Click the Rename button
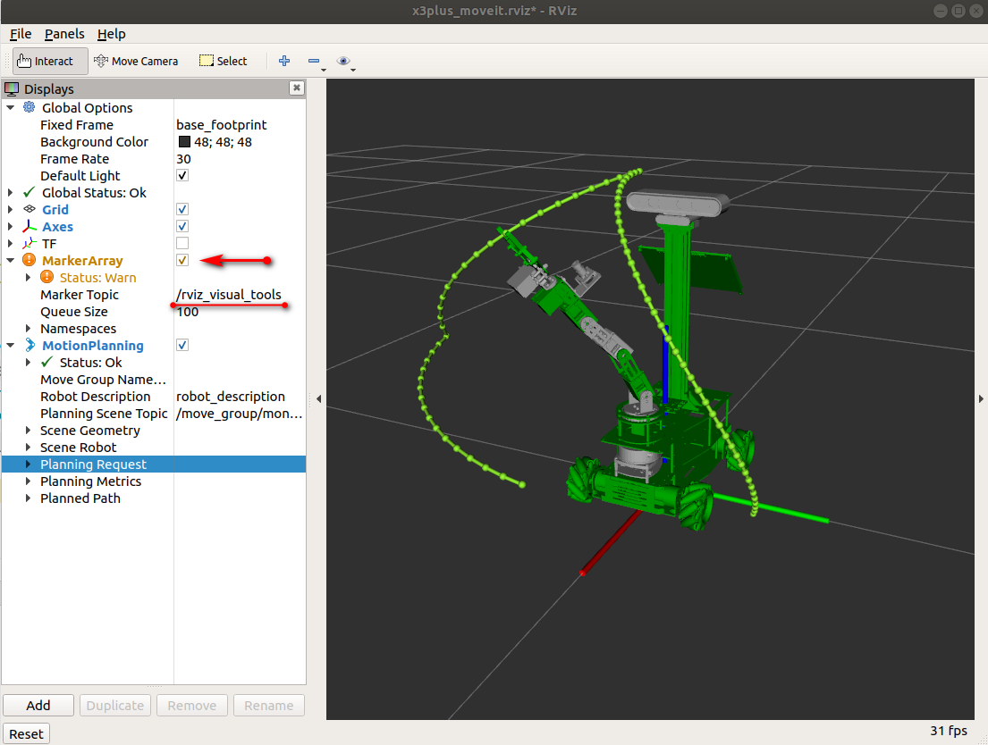The width and height of the screenshot is (988, 745). [x=269, y=706]
